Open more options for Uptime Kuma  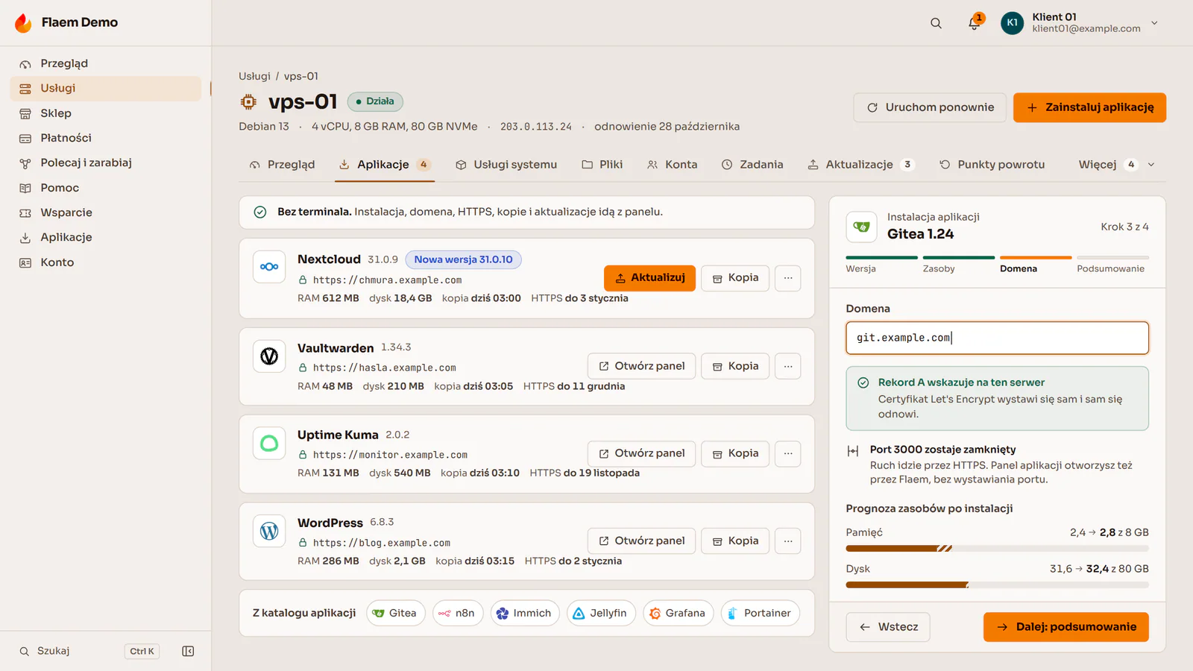[x=788, y=453]
